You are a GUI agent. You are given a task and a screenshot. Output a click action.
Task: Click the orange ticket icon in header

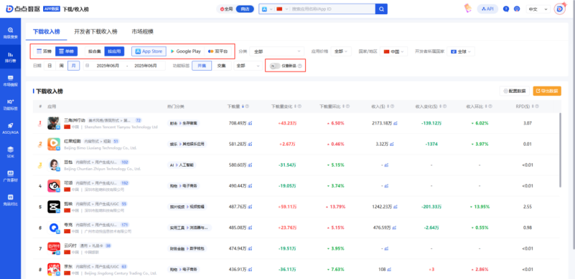click(x=467, y=8)
